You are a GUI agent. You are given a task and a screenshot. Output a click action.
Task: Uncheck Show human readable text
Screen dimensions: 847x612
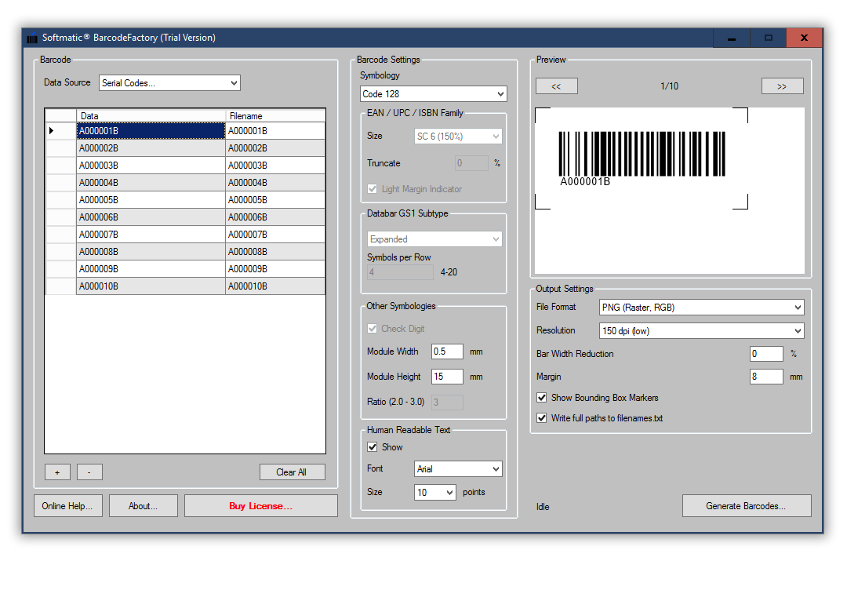(x=373, y=447)
